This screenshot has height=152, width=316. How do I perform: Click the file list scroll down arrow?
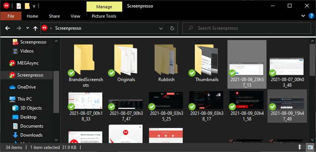click(312, 139)
